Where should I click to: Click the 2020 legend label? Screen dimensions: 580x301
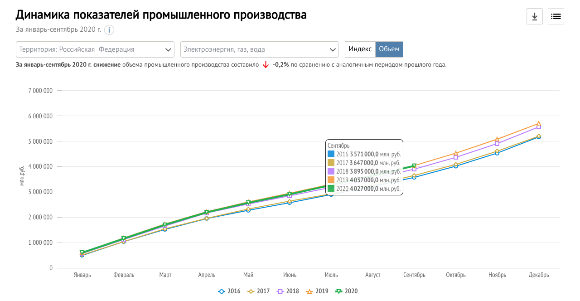pos(351,291)
